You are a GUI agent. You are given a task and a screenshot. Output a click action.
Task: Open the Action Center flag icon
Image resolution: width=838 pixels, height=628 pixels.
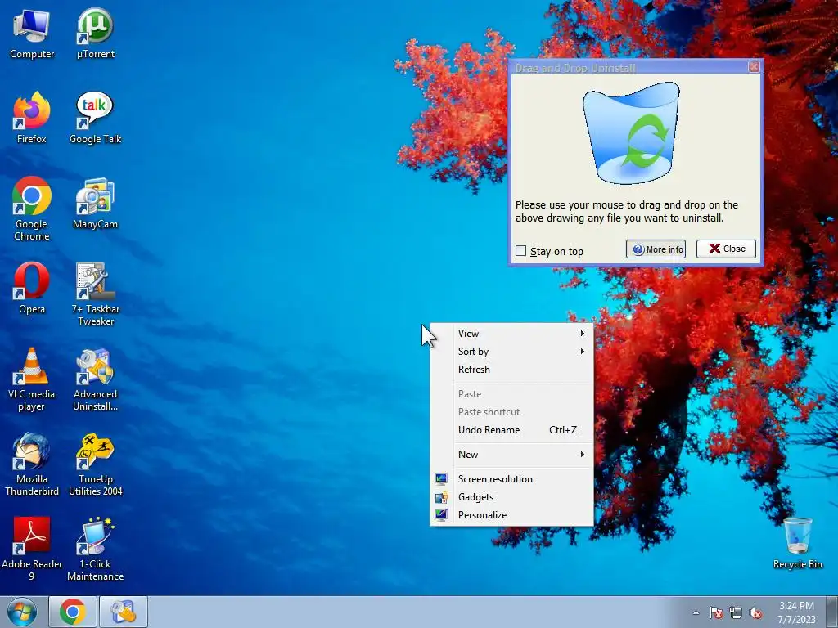[x=716, y=613]
